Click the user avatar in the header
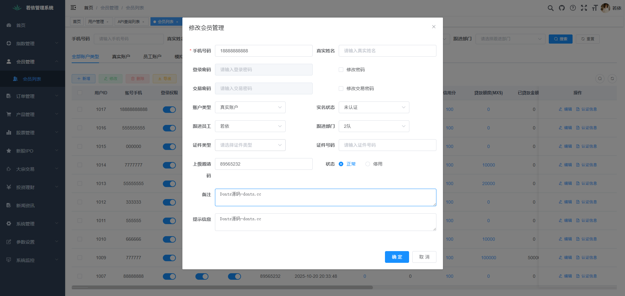The height and width of the screenshot is (296, 625). point(605,8)
